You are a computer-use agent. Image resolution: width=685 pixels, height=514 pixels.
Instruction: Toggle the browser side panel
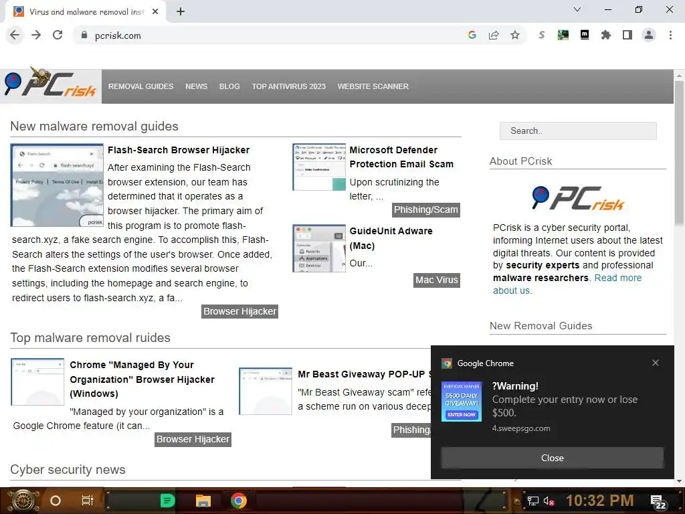627,35
